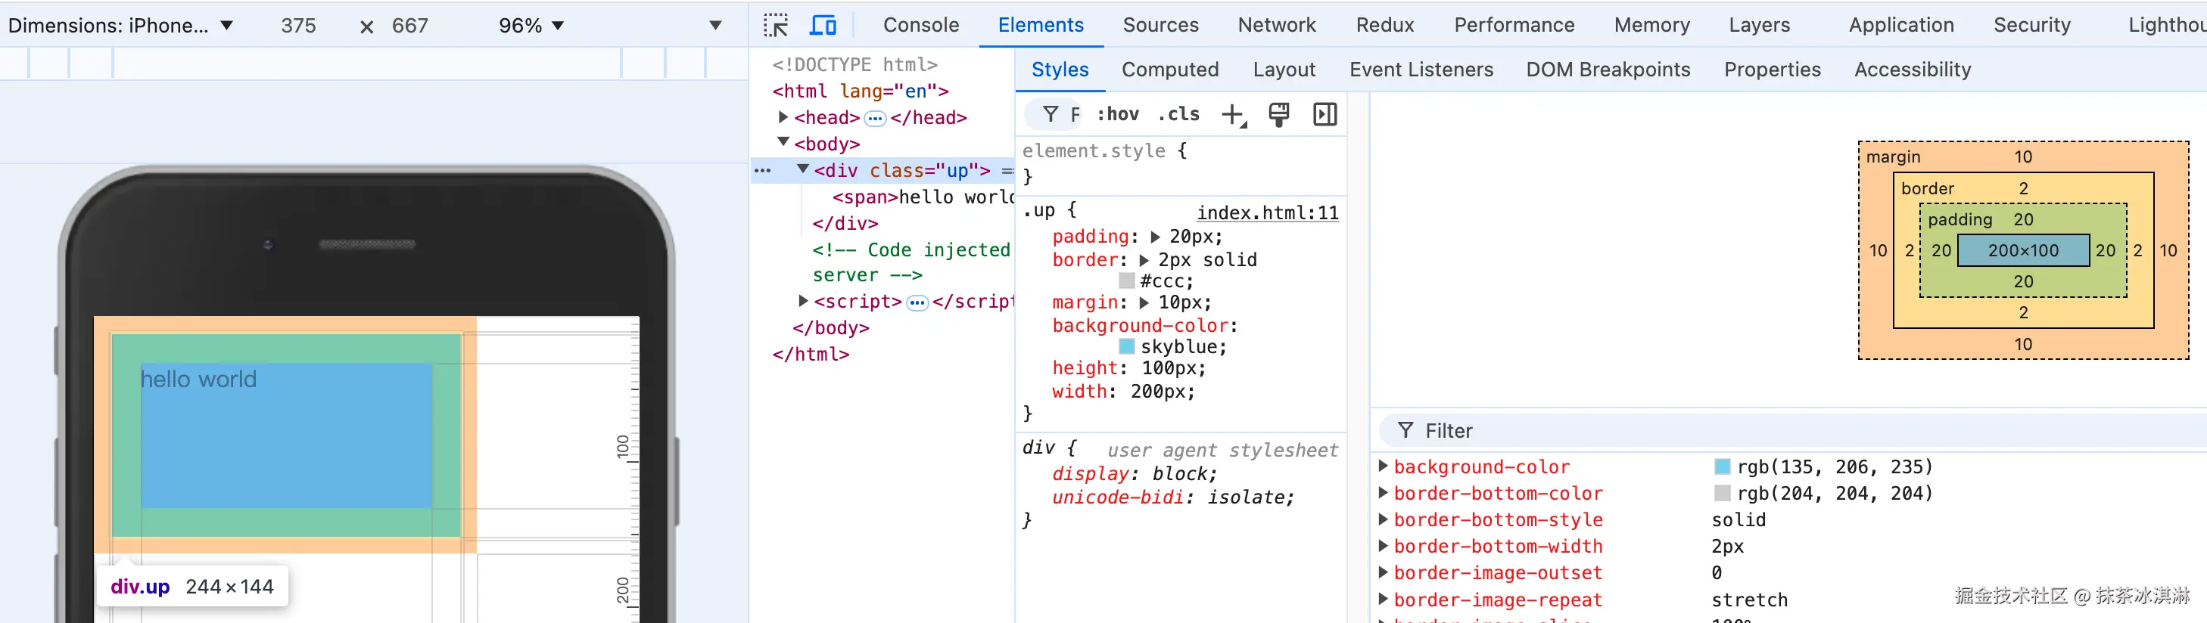Open the 96% zoom dropdown
The image size is (2207, 623).
531,26
